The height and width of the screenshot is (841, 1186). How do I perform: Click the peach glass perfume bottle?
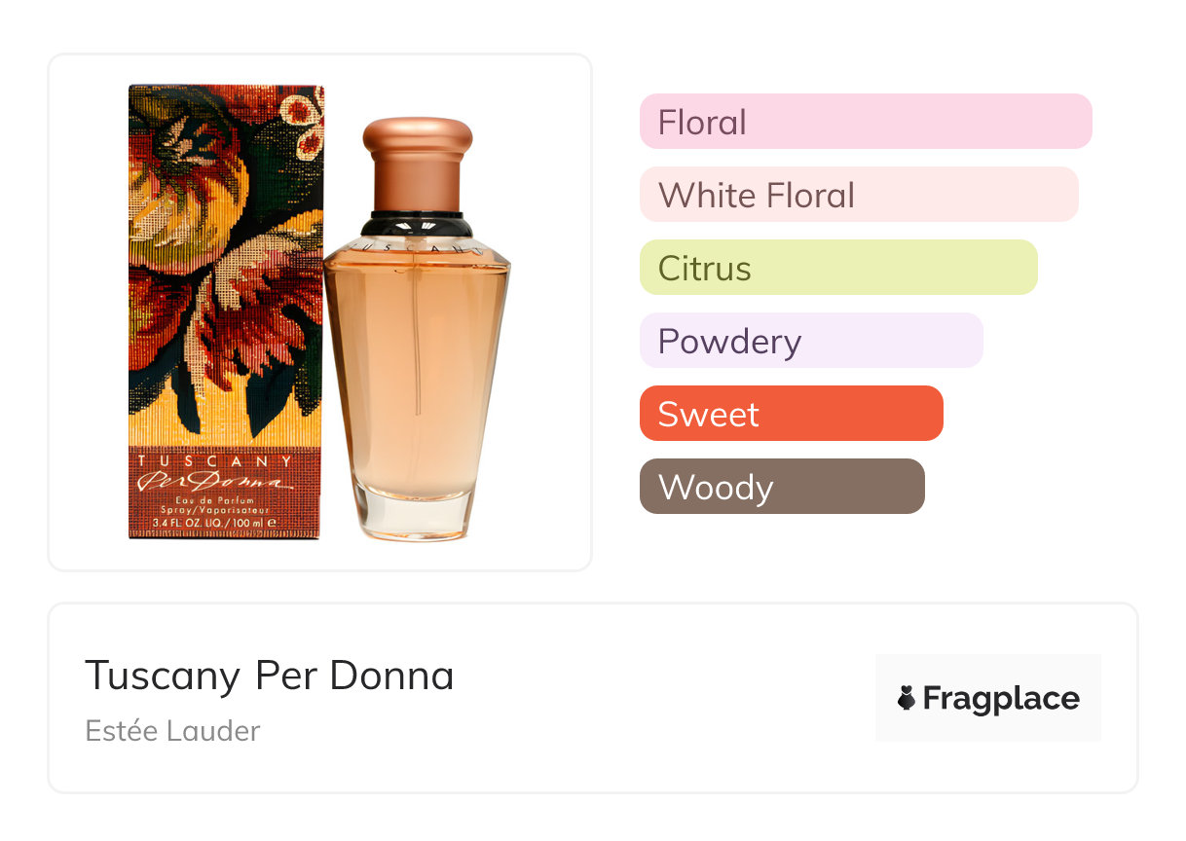click(x=417, y=370)
